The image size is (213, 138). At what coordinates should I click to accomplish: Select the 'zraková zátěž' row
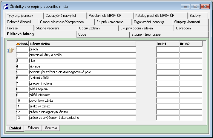[x=82, y=106]
